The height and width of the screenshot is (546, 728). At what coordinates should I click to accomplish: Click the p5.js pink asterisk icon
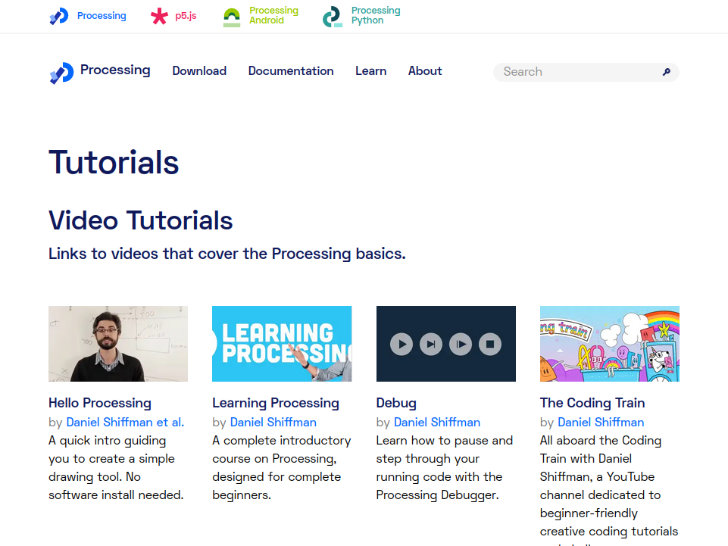[159, 16]
